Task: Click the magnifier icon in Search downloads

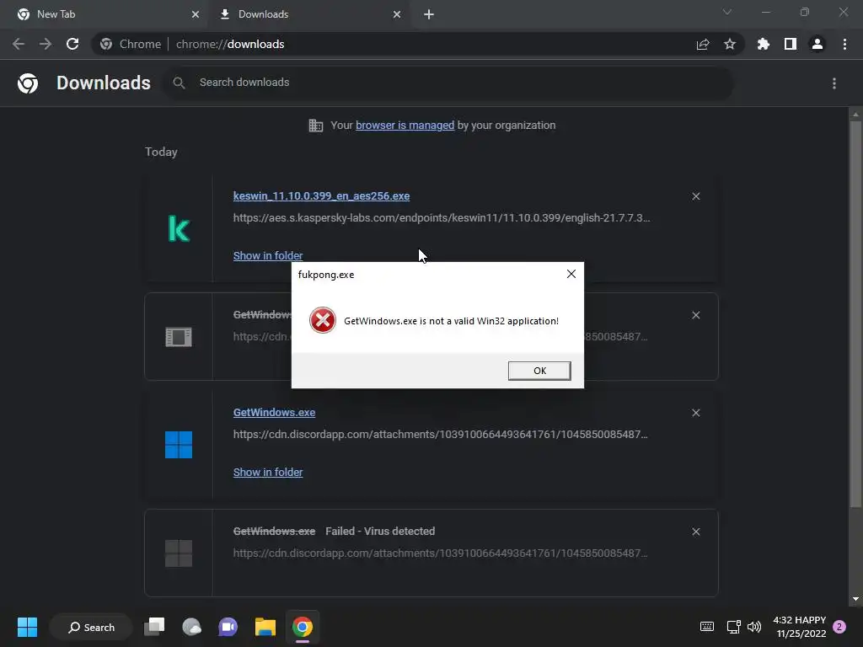Action: coord(179,83)
